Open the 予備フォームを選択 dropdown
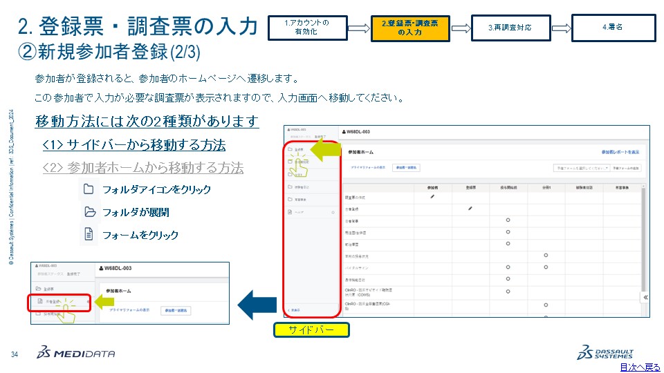Viewport: 664px width, 373px height. (580, 168)
